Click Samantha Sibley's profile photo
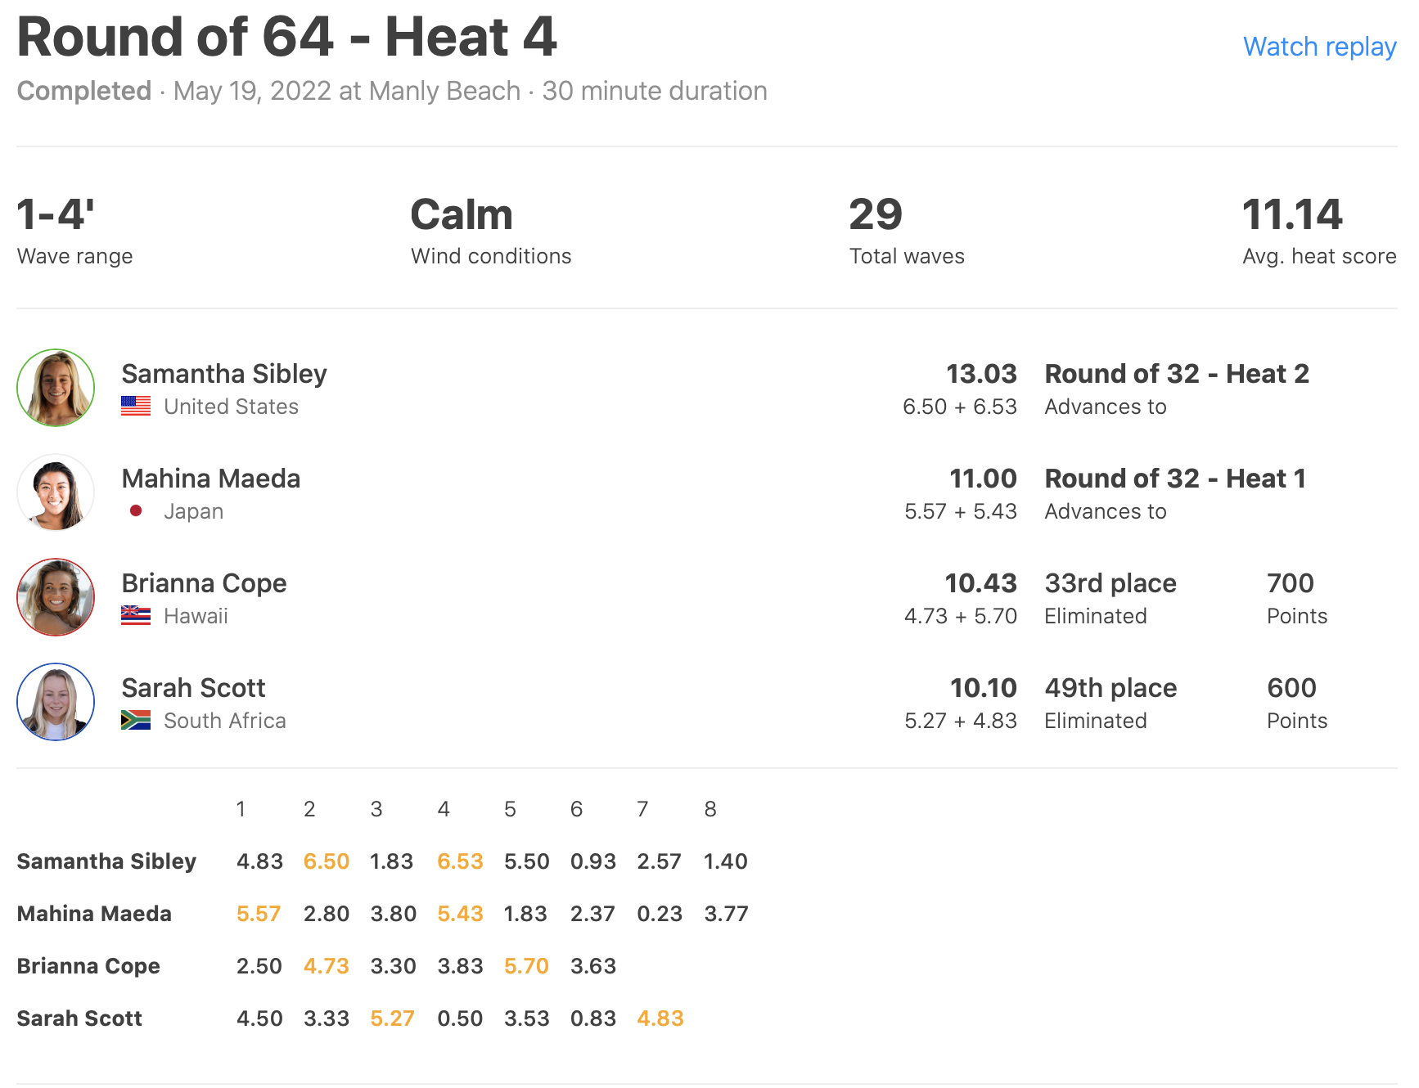 [56, 388]
